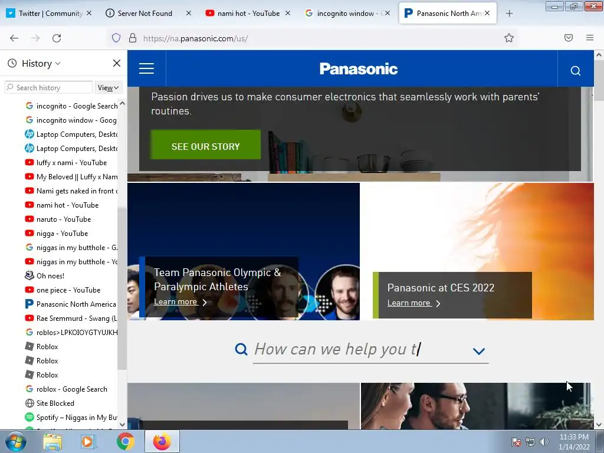Click the padlock site security icon

pyautogui.click(x=133, y=38)
